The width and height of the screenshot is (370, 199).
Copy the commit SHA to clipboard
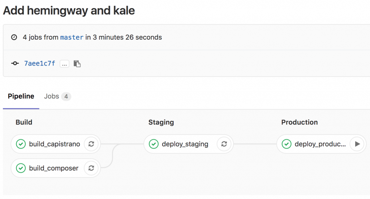(77, 64)
